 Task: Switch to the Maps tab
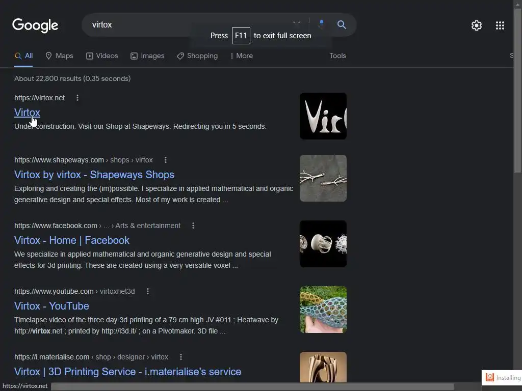point(59,56)
